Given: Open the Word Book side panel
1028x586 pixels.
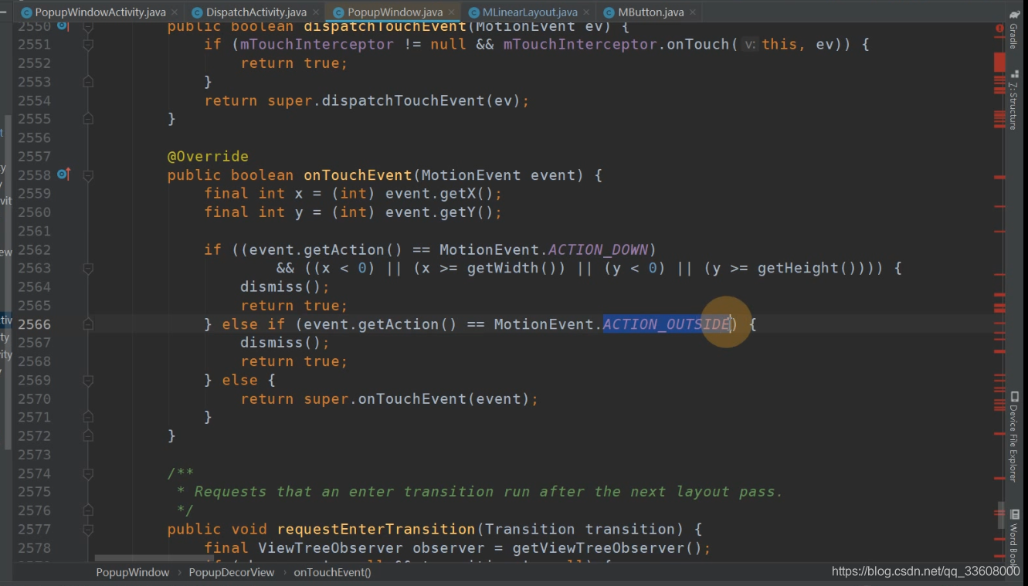Looking at the screenshot, I should pos(1013,537).
